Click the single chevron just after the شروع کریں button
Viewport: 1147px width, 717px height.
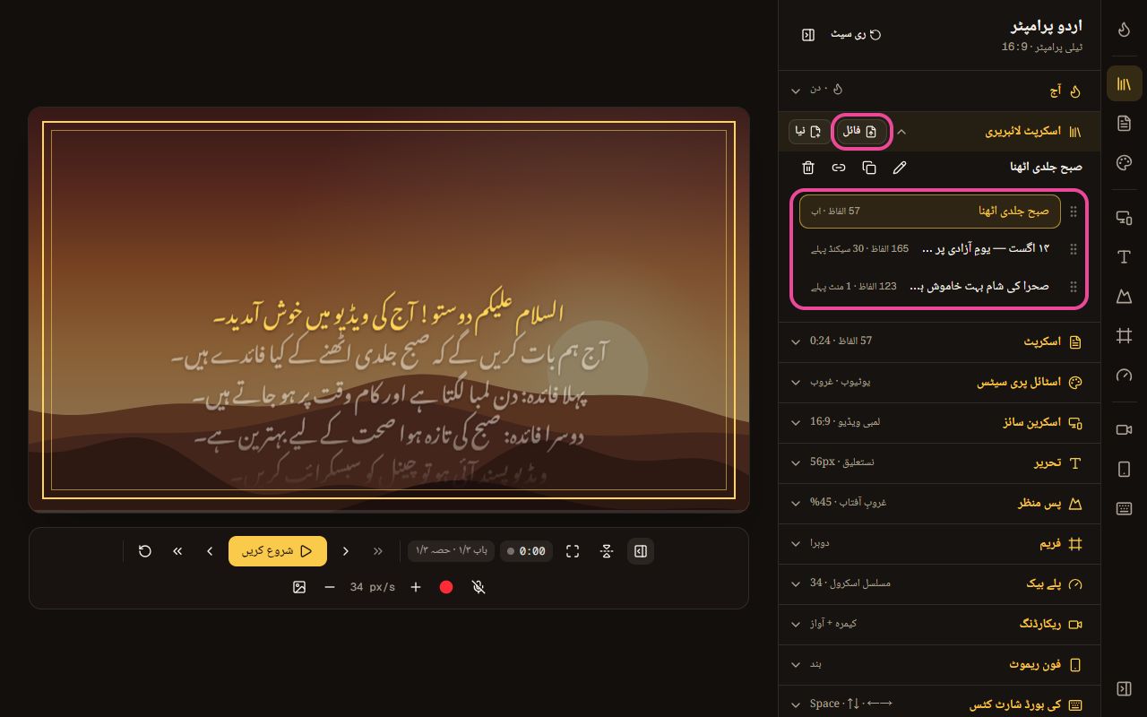point(346,551)
